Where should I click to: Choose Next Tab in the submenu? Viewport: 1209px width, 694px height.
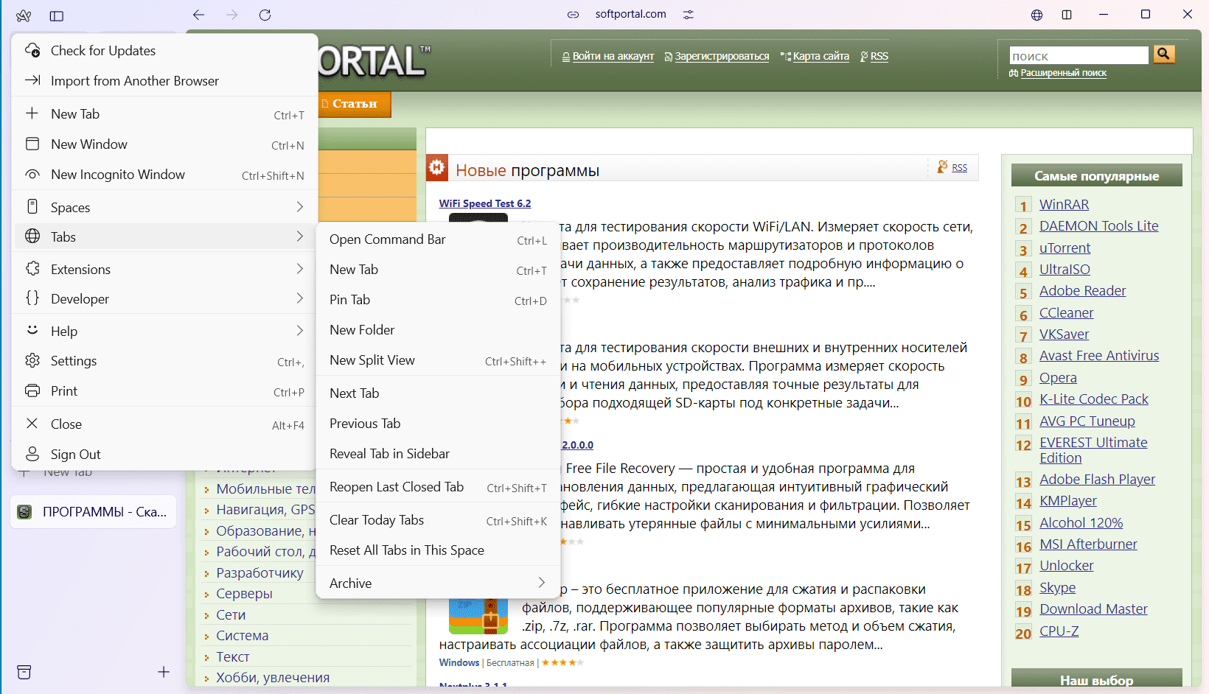[438, 393]
